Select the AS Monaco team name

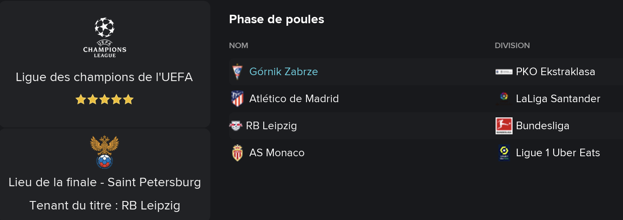click(277, 153)
